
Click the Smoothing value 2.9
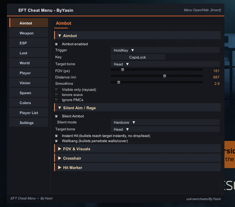tap(217, 83)
